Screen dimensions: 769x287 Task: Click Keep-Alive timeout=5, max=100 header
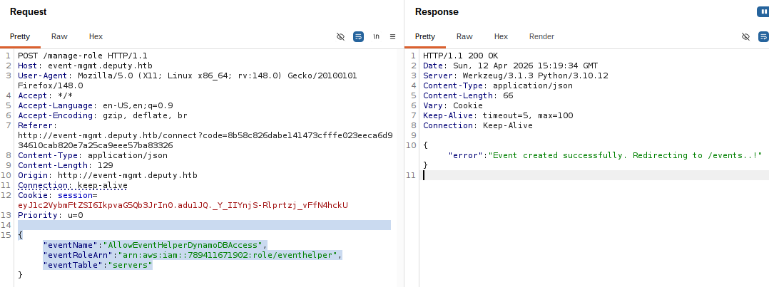tap(498, 115)
